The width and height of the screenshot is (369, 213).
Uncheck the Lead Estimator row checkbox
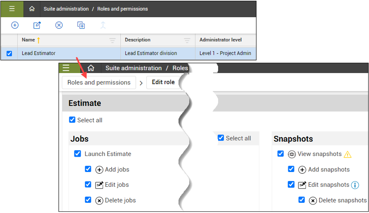tap(9, 54)
